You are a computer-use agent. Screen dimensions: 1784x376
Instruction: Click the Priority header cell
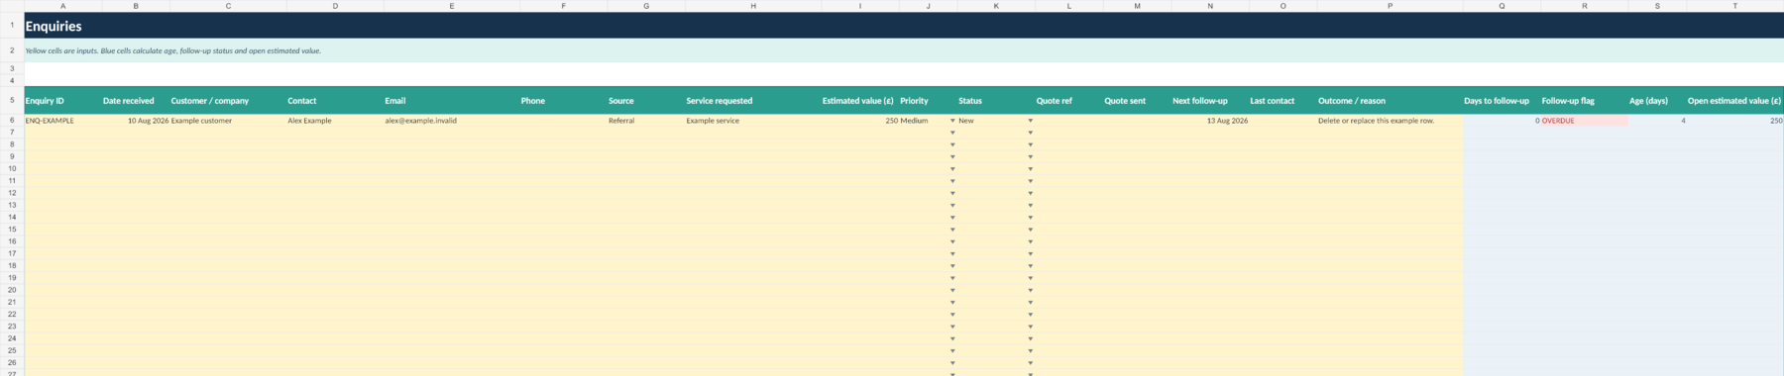(928, 100)
